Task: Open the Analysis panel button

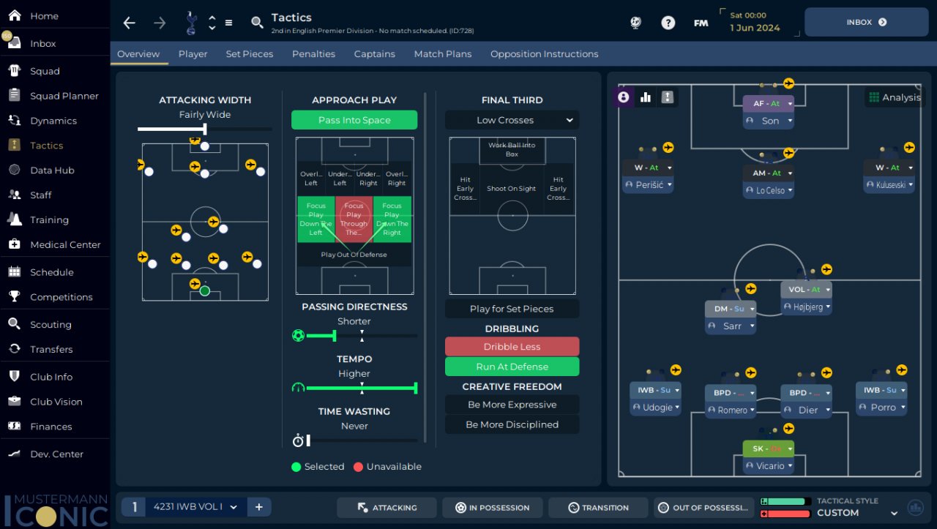Action: pyautogui.click(x=894, y=97)
